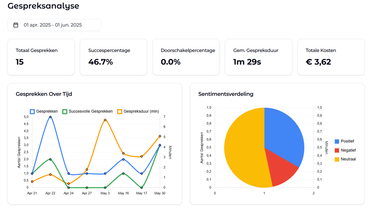Open the date range selector

(x=54, y=25)
